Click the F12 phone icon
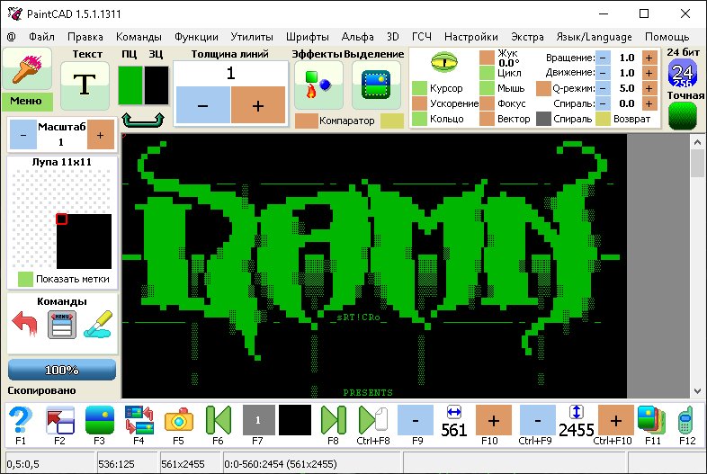The width and height of the screenshot is (707, 474). pyautogui.click(x=685, y=420)
